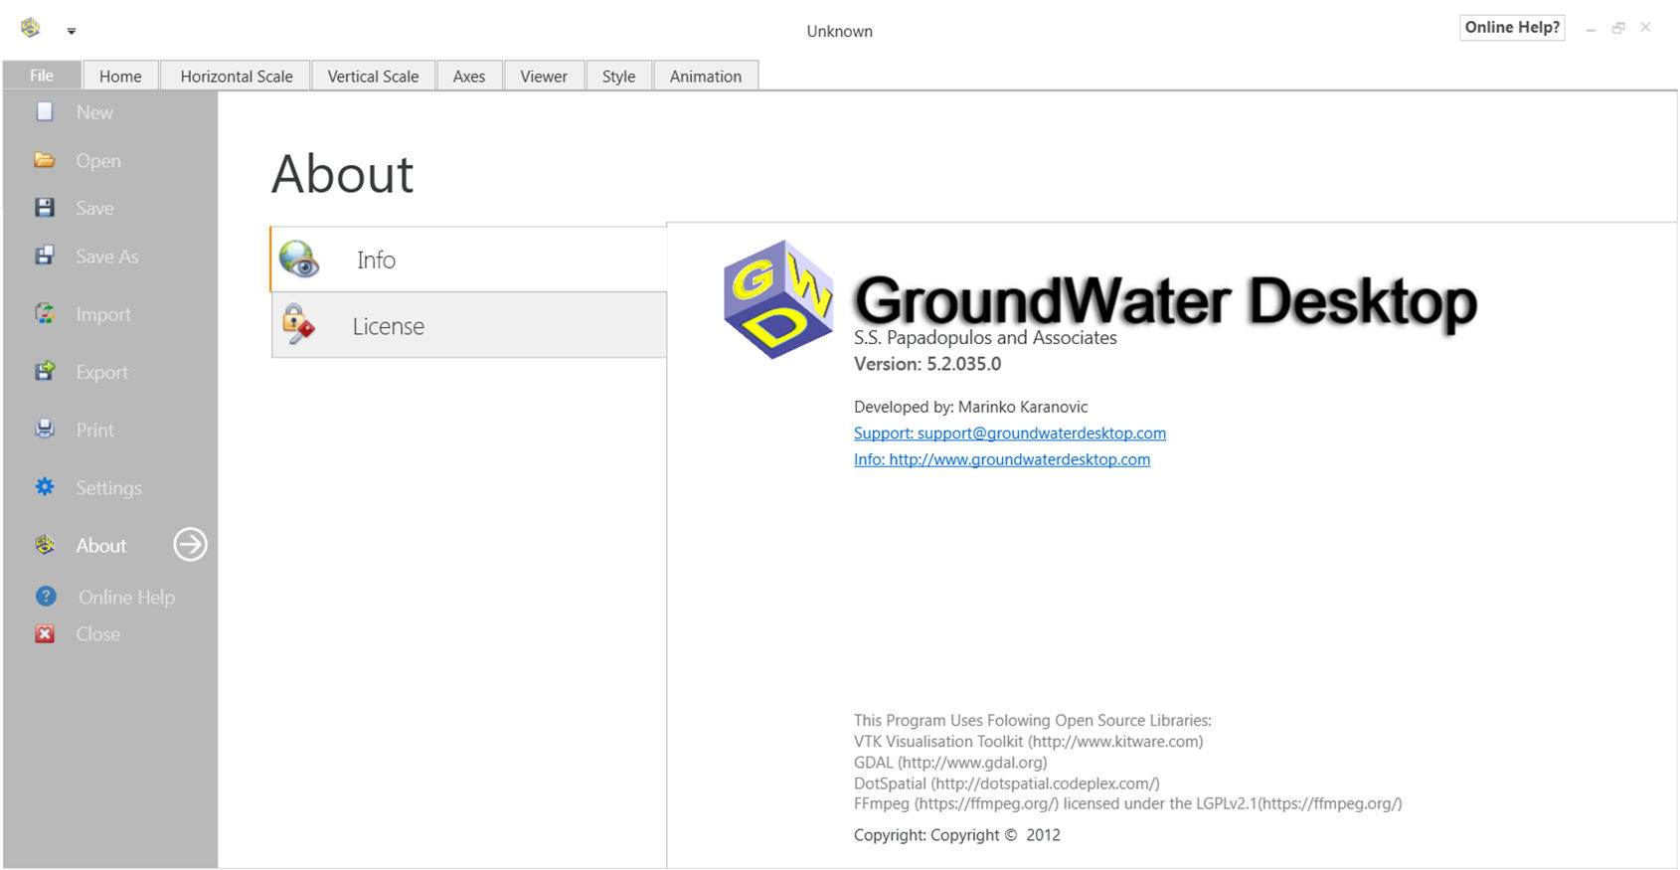Click the DotSpatial library line

pos(1006,783)
